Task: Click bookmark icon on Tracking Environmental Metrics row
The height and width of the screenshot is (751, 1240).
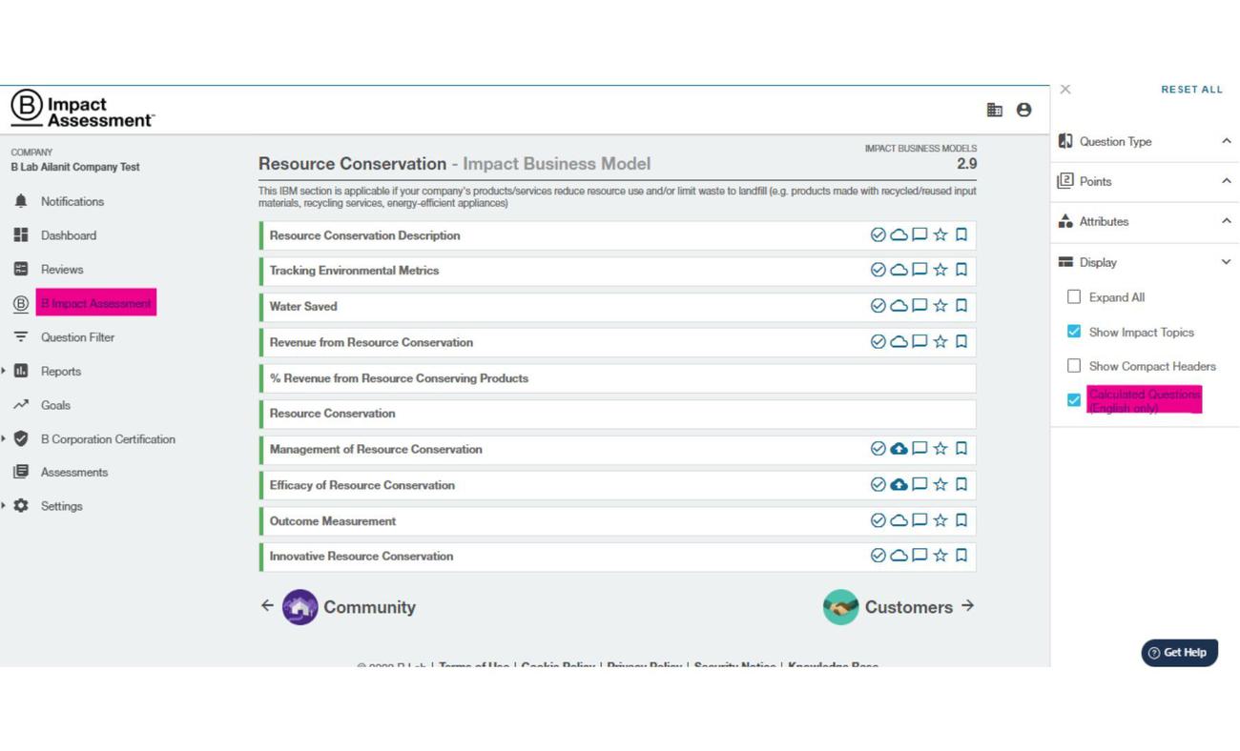Action: pos(961,270)
